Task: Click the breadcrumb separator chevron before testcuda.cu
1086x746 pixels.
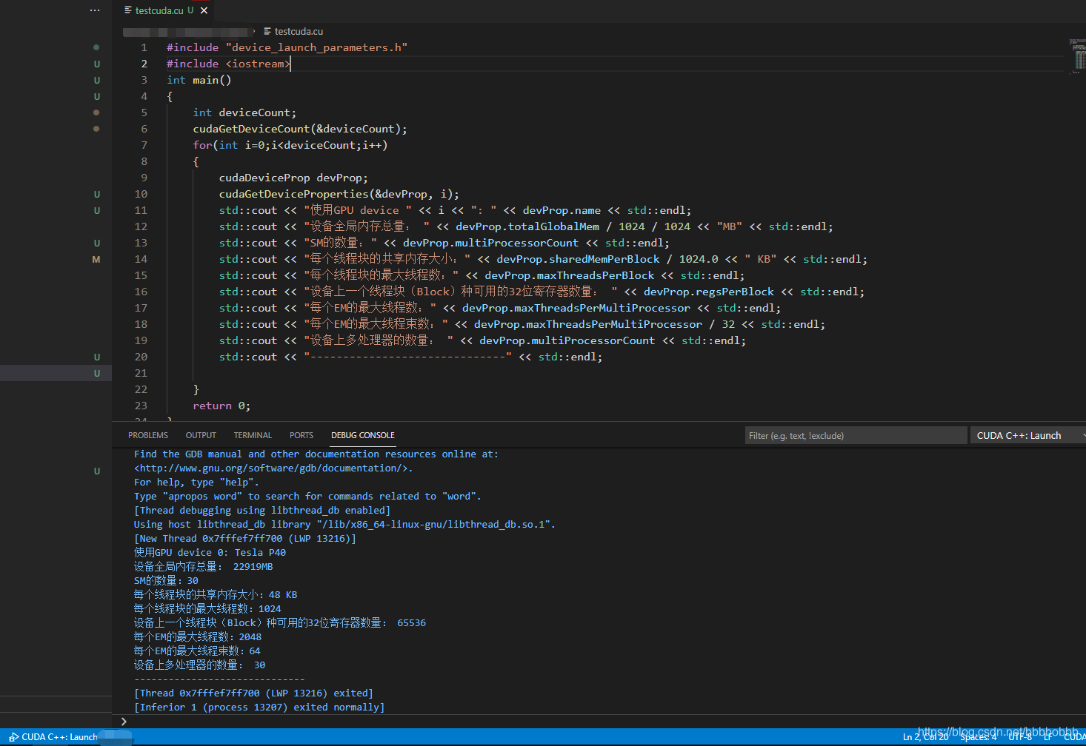Action: click(254, 31)
